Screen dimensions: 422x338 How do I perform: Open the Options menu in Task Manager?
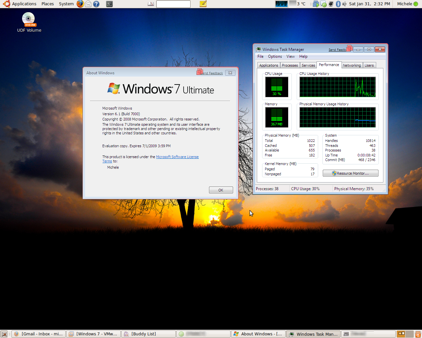click(x=275, y=56)
